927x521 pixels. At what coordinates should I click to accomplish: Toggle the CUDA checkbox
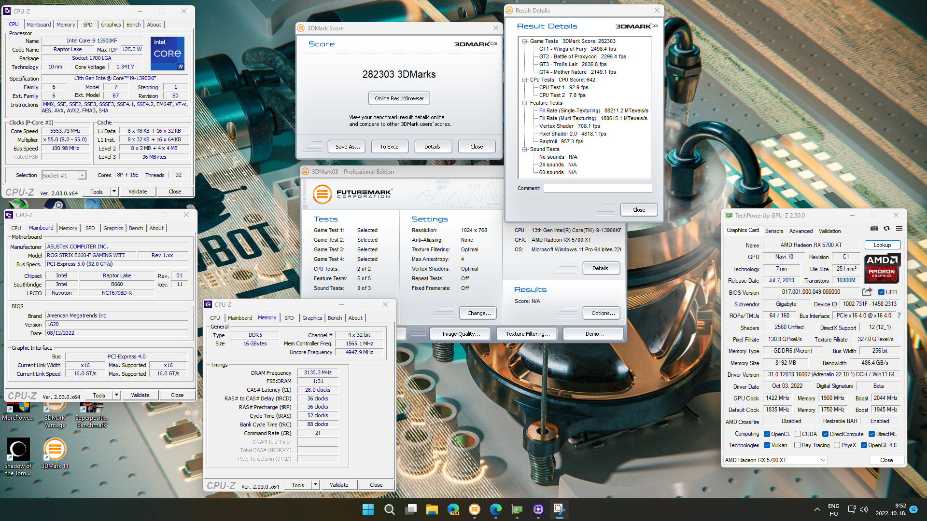point(798,434)
